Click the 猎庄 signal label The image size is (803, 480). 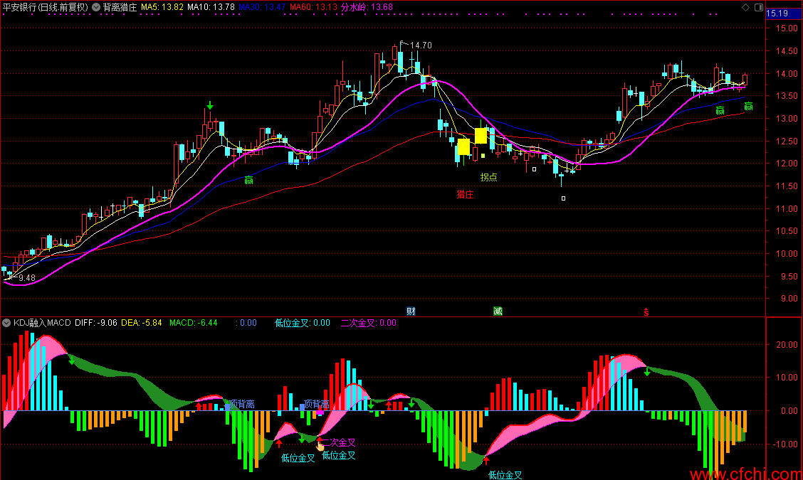click(x=465, y=194)
